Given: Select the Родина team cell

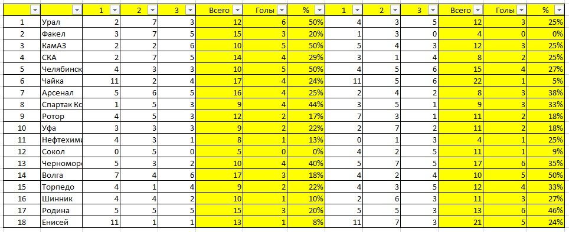Looking at the screenshot, I should [x=61, y=210].
